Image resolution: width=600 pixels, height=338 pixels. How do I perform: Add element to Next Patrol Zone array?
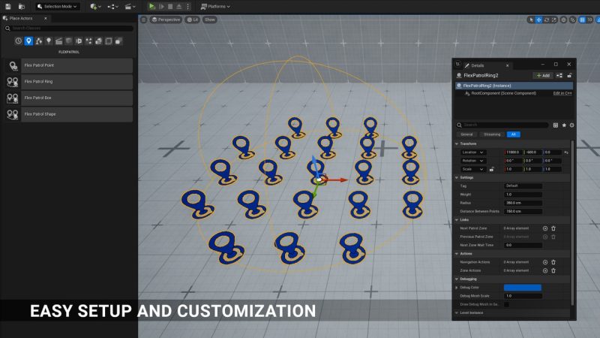(544, 228)
